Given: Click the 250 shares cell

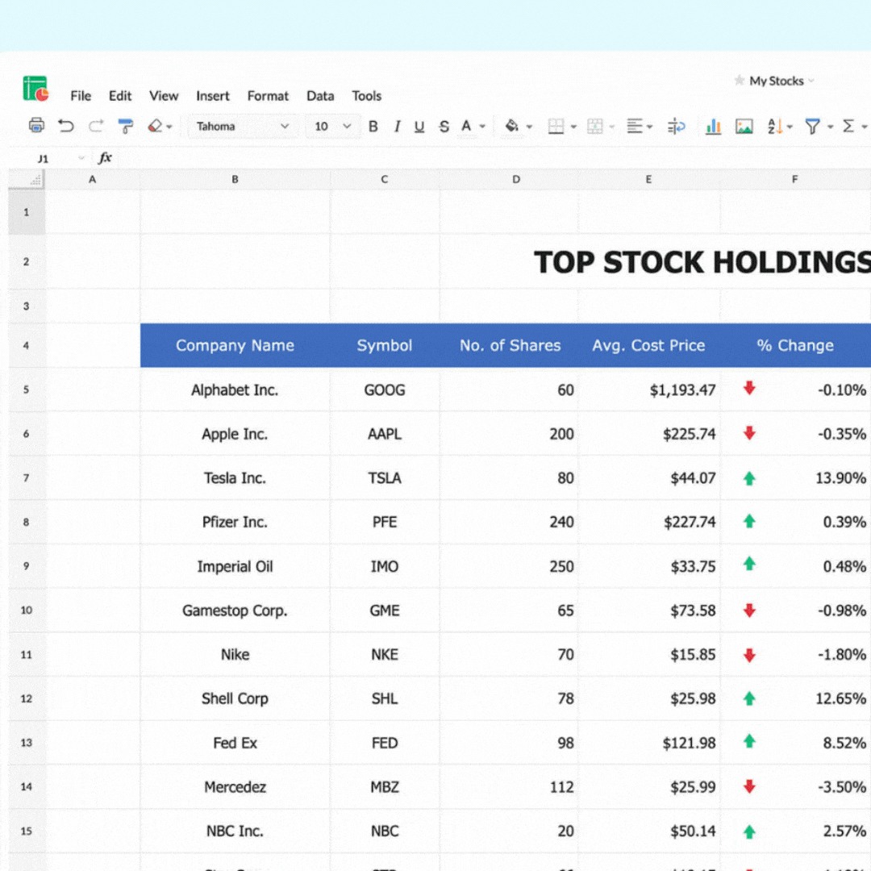Looking at the screenshot, I should 509,567.
